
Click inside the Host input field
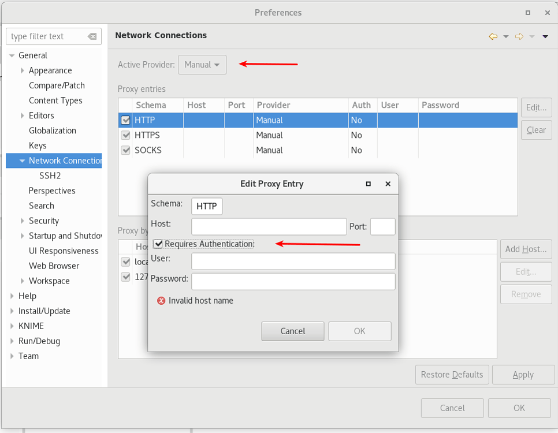269,226
